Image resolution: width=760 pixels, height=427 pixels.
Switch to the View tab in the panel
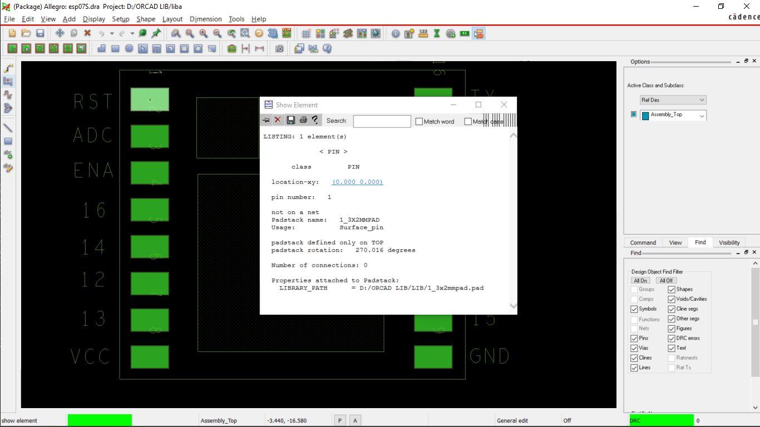(x=675, y=242)
